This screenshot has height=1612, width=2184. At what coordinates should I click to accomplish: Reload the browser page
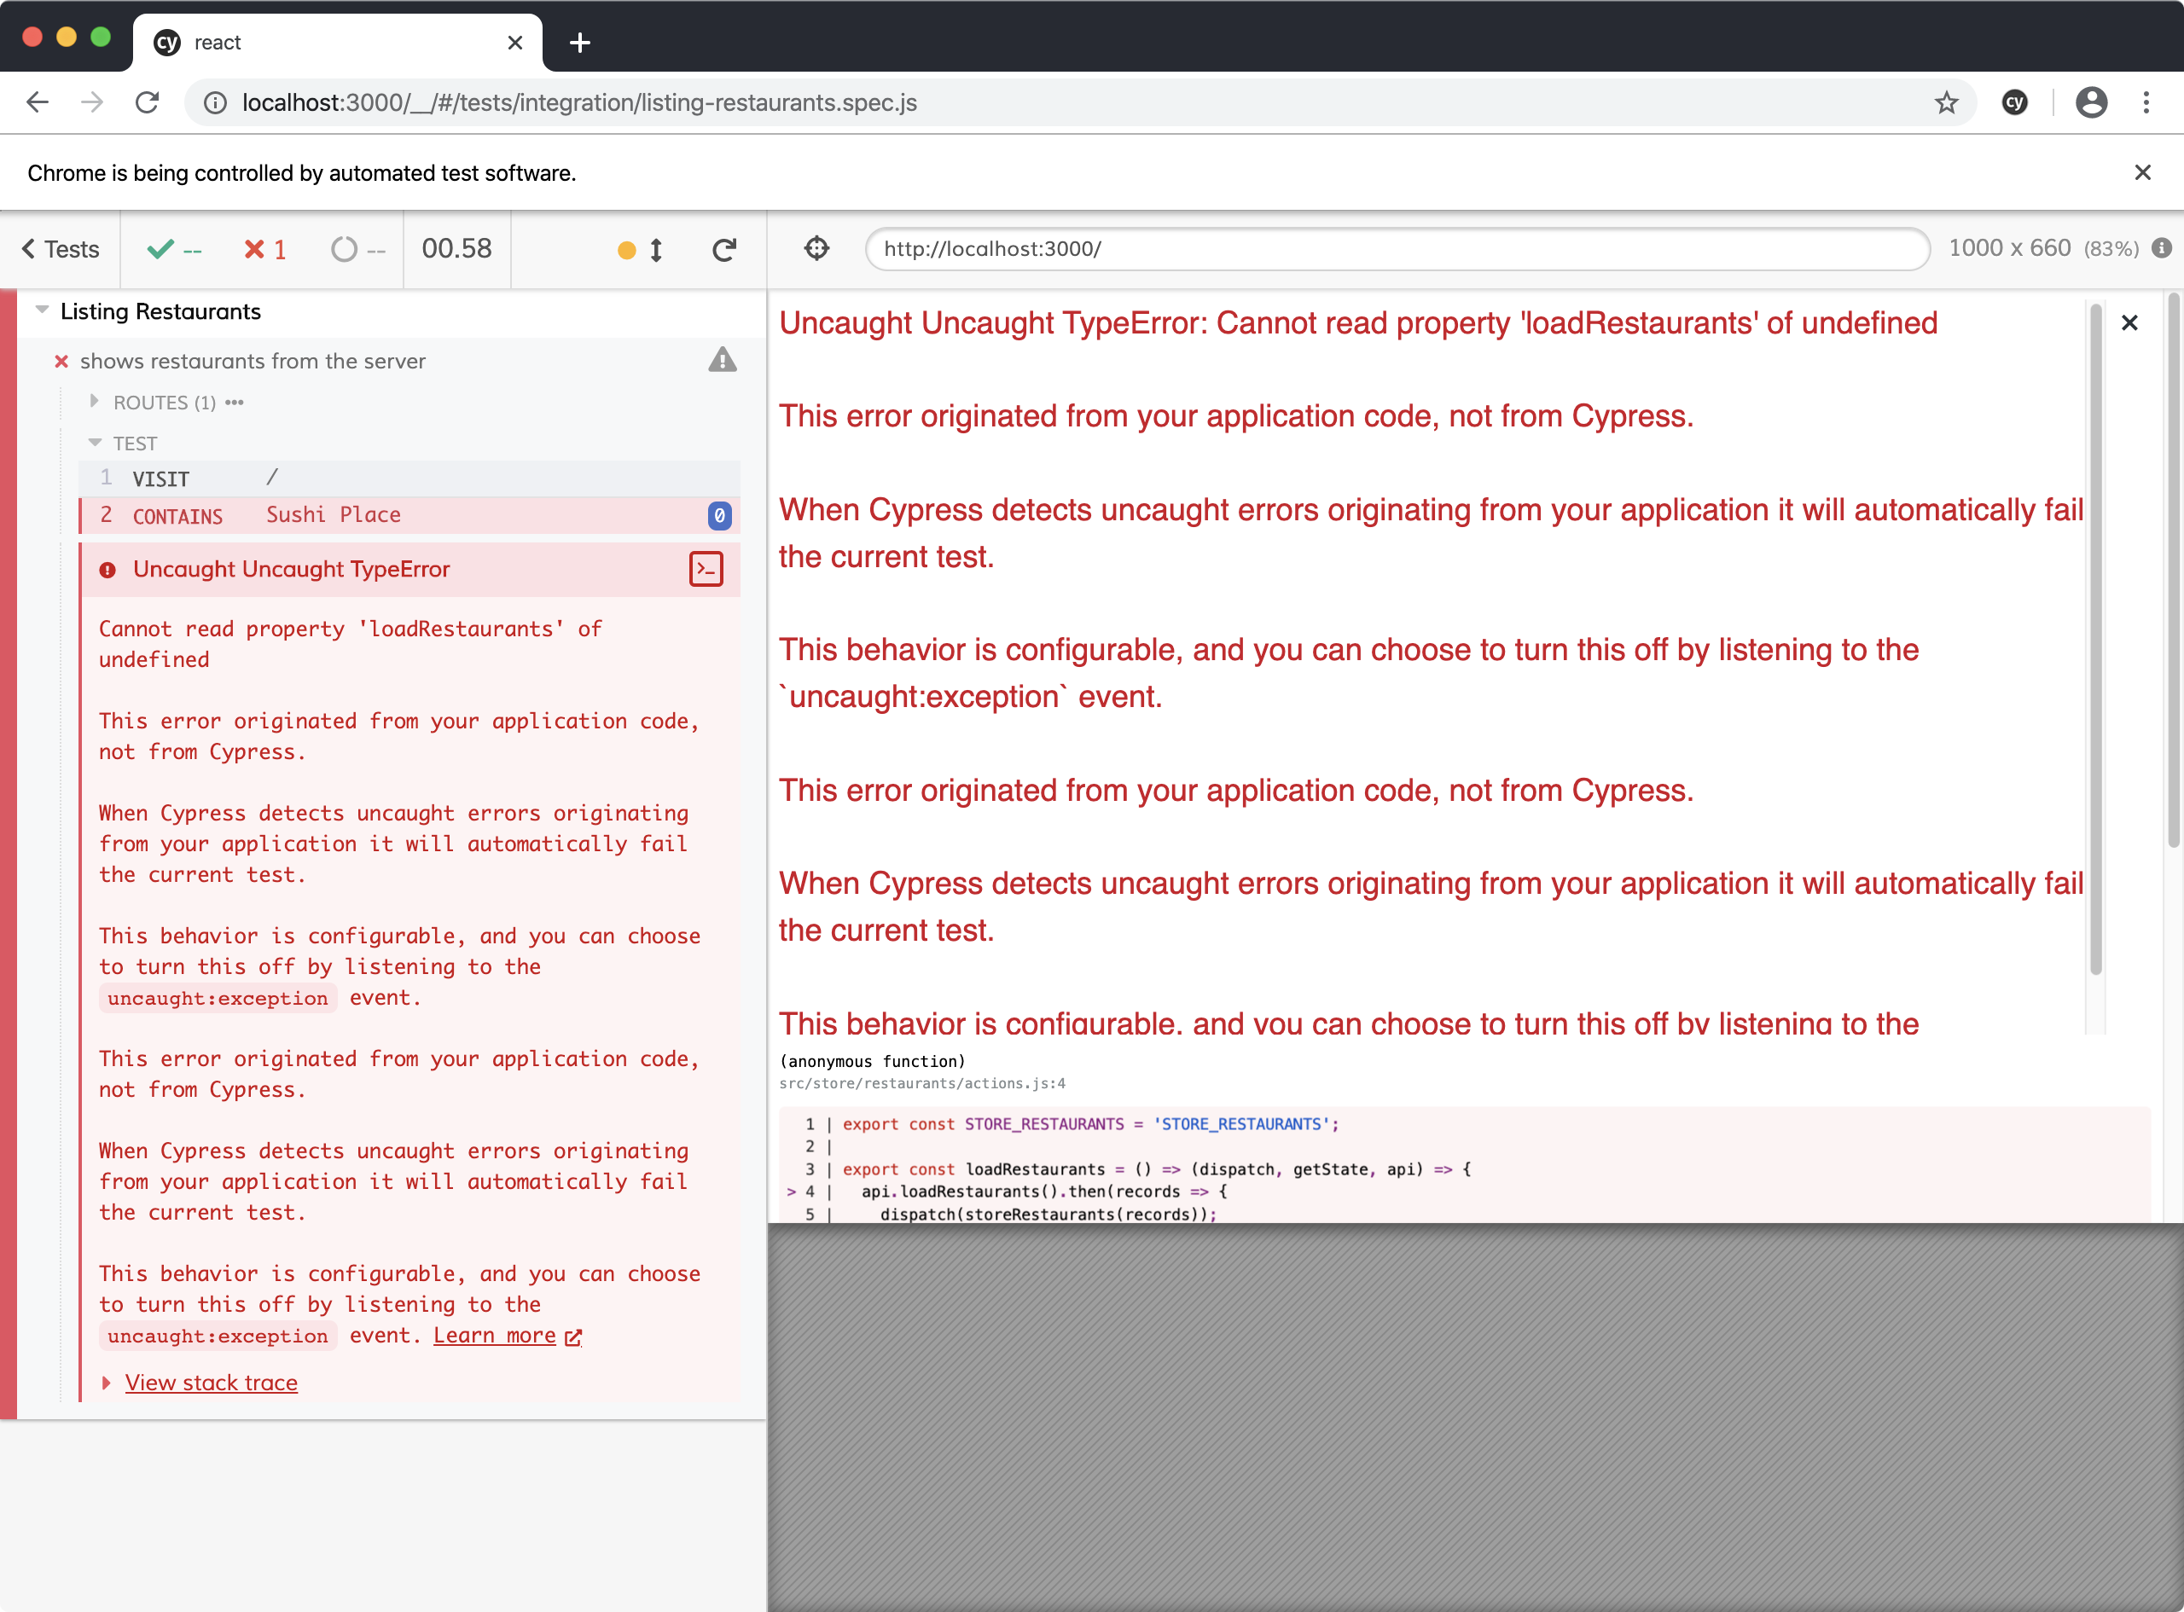(x=148, y=102)
